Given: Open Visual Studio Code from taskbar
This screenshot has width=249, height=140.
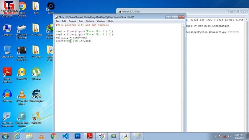Looking at the screenshot, I should pos(65,136).
